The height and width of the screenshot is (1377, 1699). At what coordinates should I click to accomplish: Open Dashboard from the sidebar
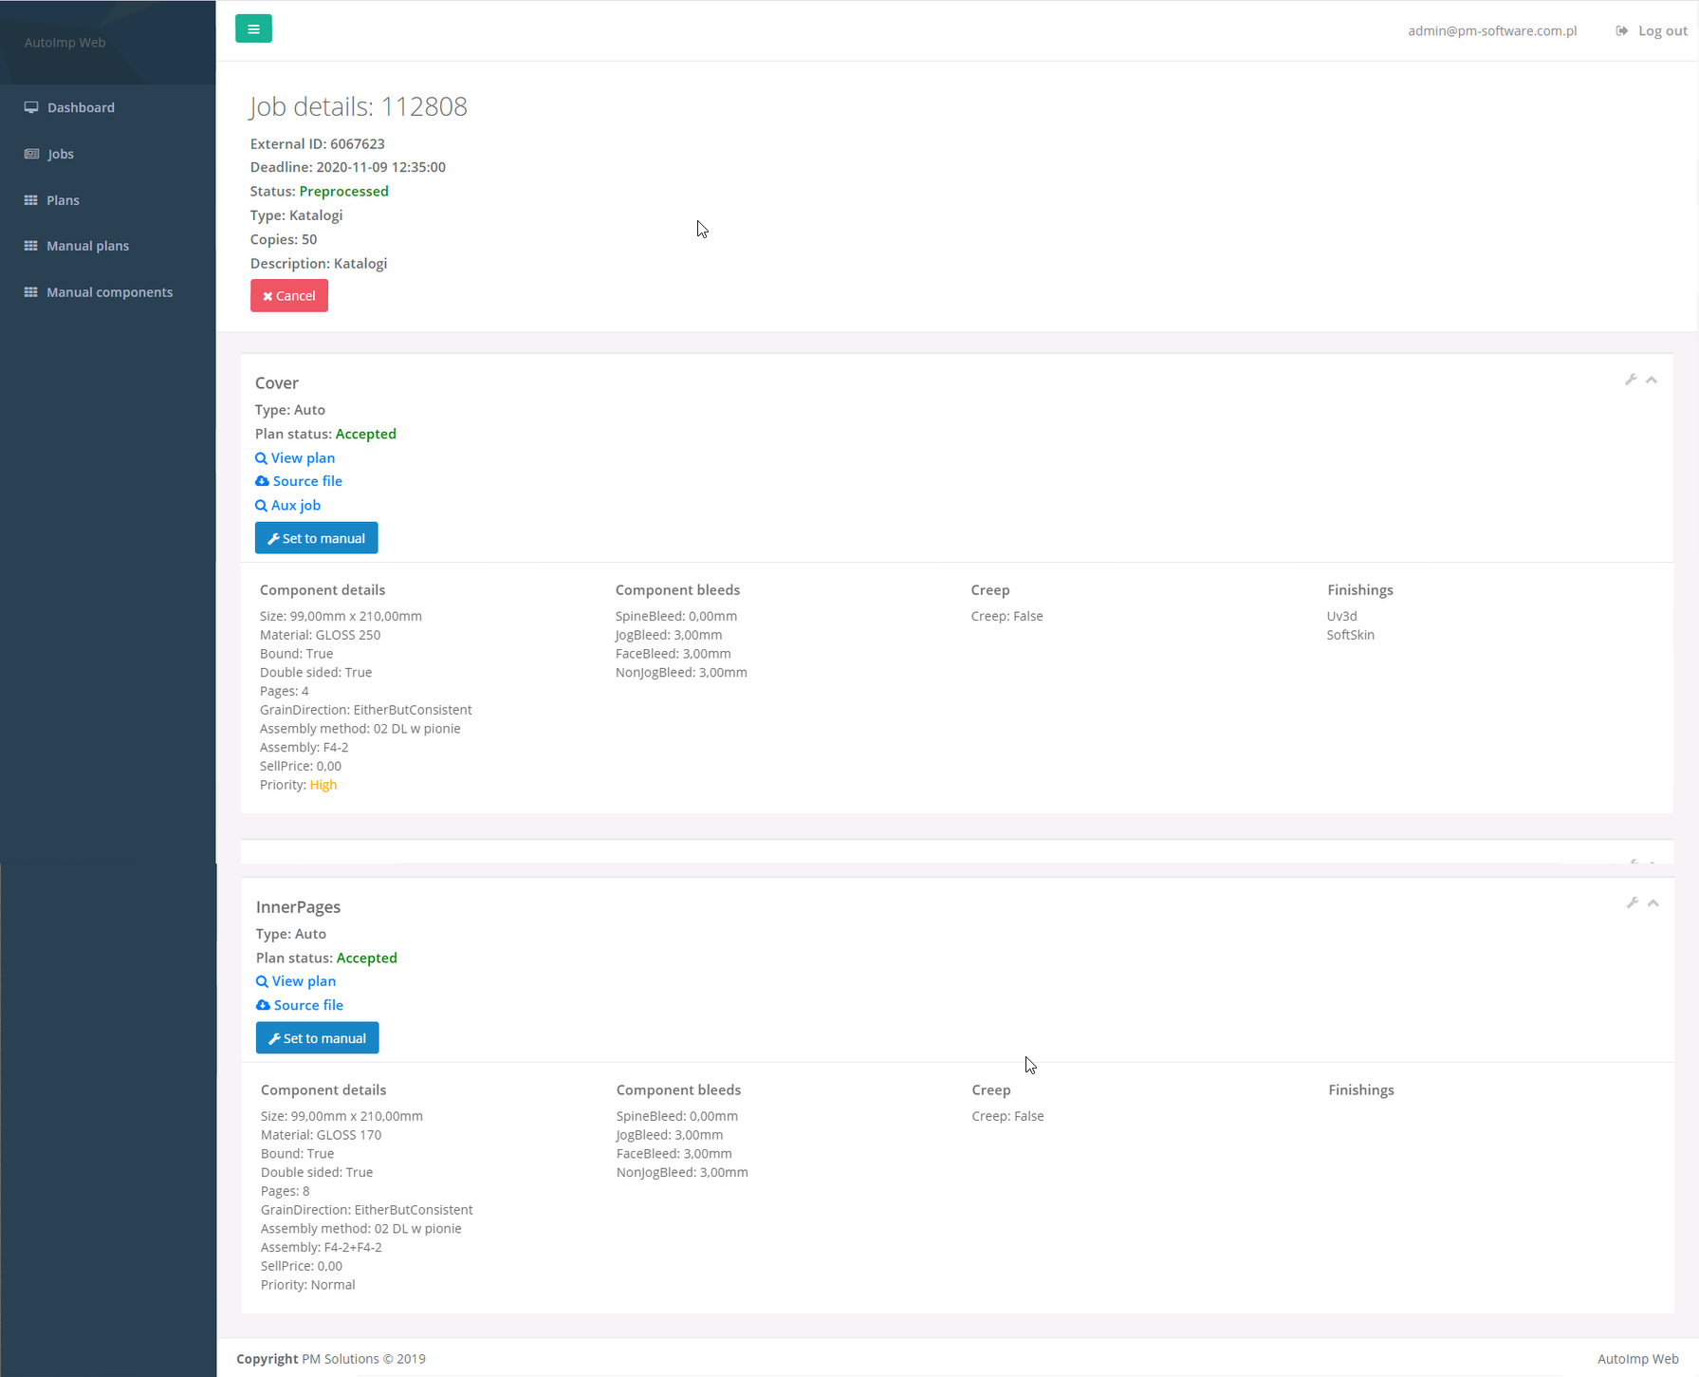tap(81, 107)
